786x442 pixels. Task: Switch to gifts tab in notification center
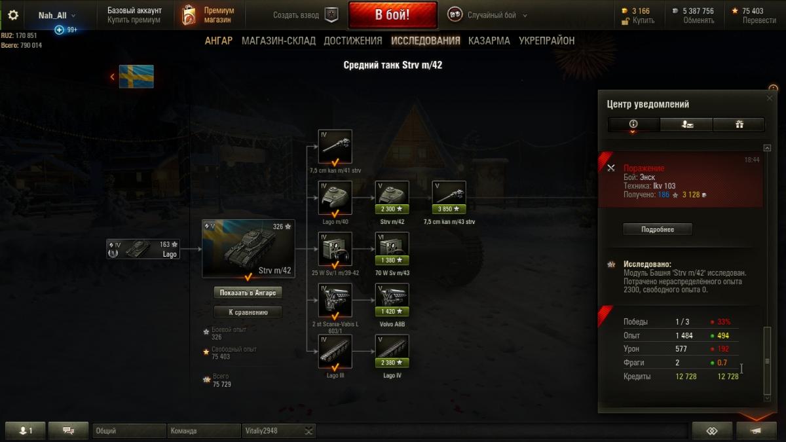click(x=739, y=124)
